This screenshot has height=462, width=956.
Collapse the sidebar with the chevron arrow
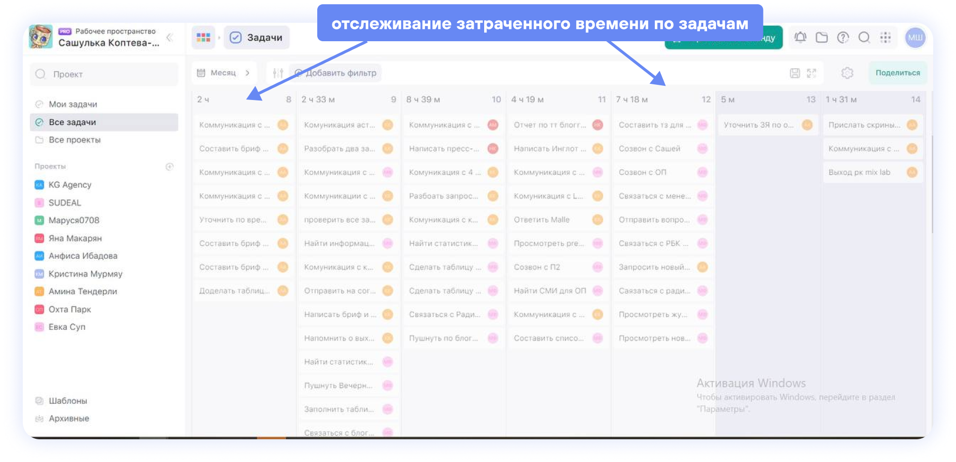tap(169, 38)
